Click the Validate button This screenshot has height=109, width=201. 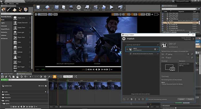(x=181, y=99)
